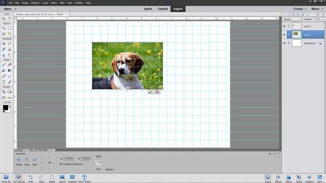The height and width of the screenshot is (183, 326).
Task: Open the File menu
Action: pyautogui.click(x=11, y=3)
